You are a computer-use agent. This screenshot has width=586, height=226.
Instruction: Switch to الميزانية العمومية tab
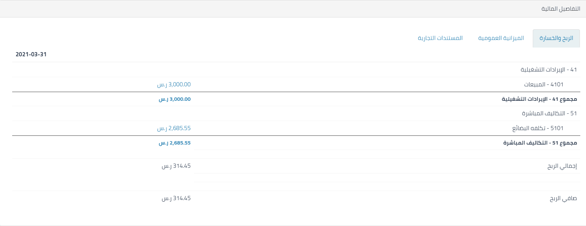pyautogui.click(x=501, y=38)
